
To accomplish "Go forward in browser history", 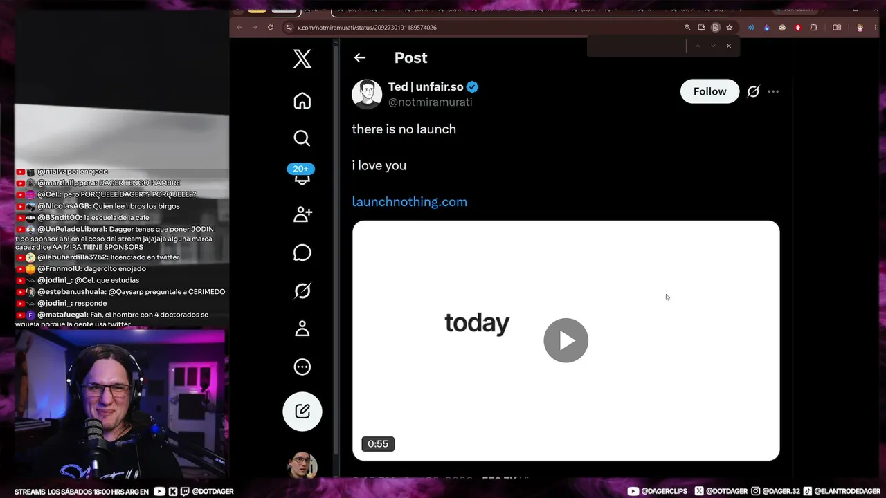I will (254, 28).
